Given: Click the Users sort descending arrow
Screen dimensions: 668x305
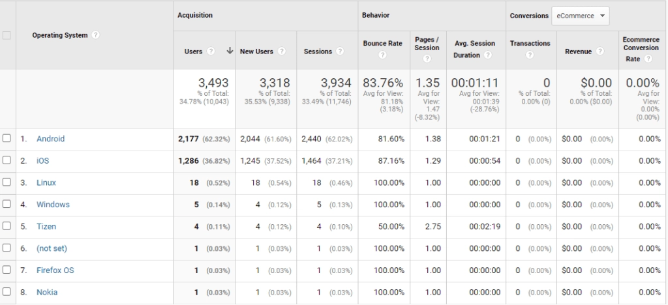Looking at the screenshot, I should point(230,51).
